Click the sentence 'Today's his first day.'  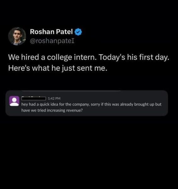click(x=134, y=57)
